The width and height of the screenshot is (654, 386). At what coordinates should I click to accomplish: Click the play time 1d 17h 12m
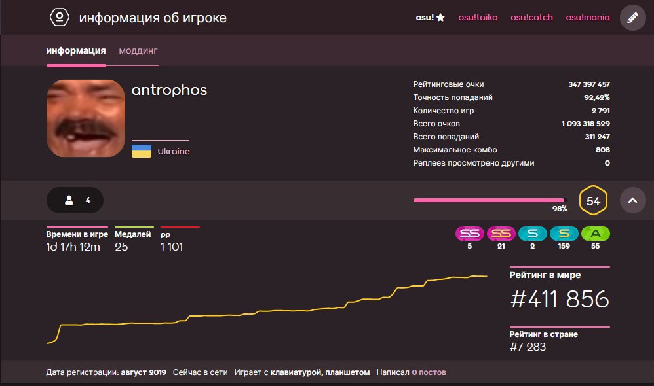73,247
